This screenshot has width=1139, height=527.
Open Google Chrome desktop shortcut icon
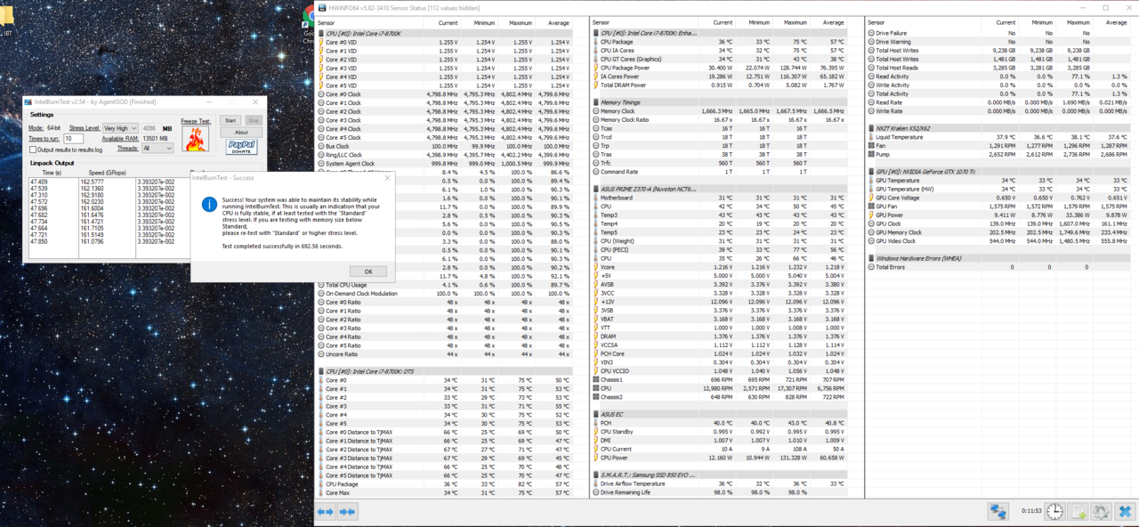(x=308, y=18)
